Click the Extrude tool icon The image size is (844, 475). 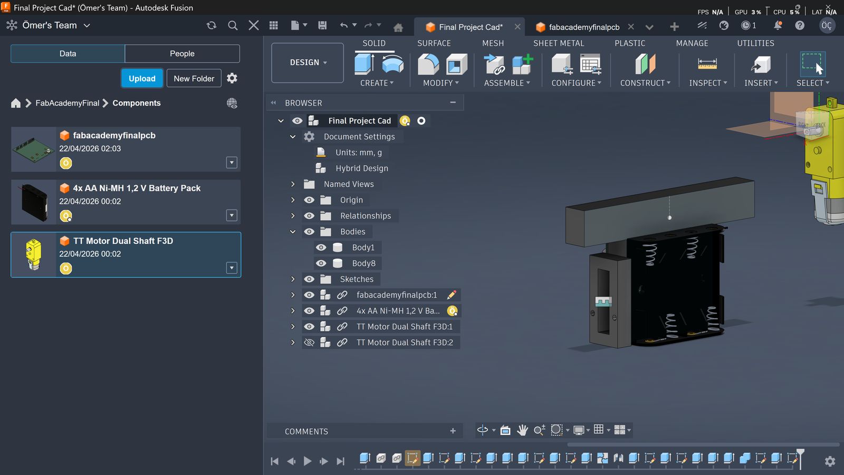point(364,64)
